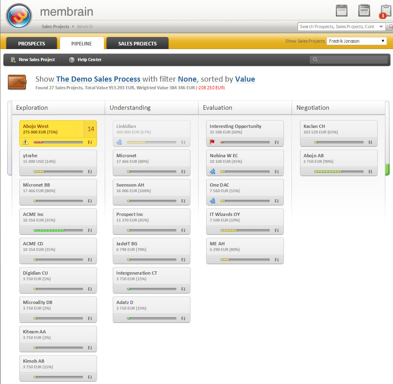Click 103 529 EUR (65%) value text
393x384 pixels.
(321, 132)
